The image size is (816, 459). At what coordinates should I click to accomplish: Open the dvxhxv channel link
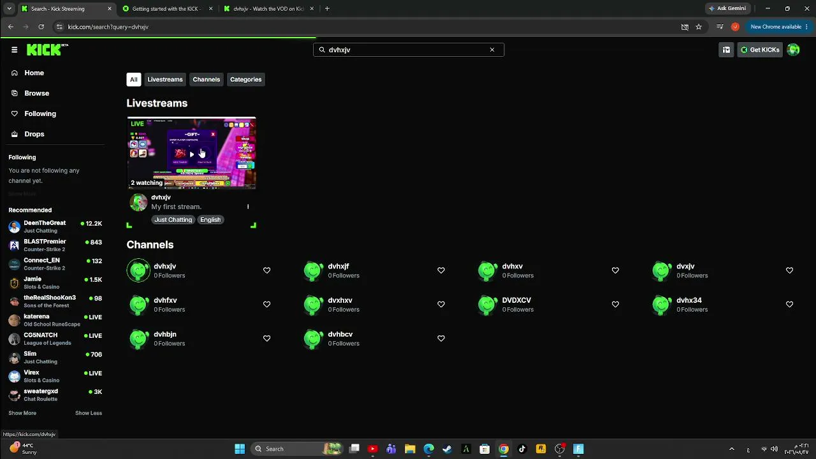click(x=340, y=300)
